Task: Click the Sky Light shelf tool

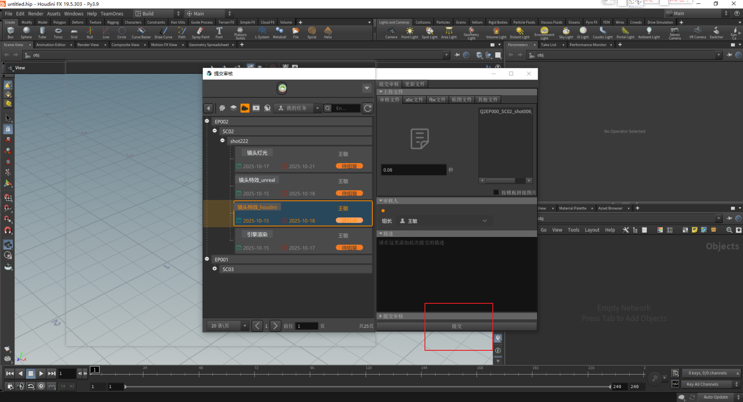Action: pyautogui.click(x=566, y=32)
